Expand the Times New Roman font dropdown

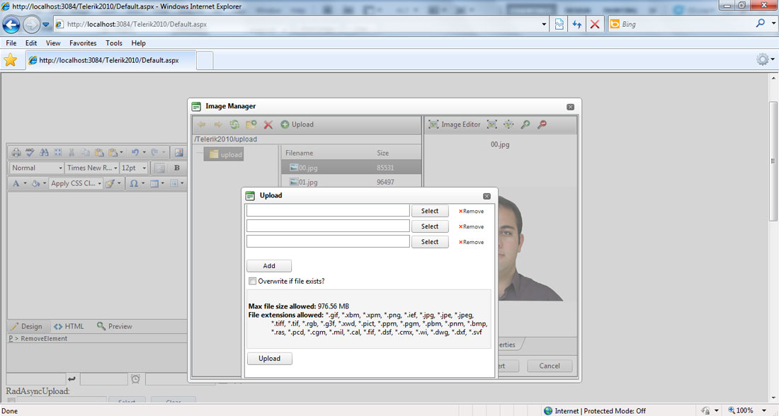point(90,168)
